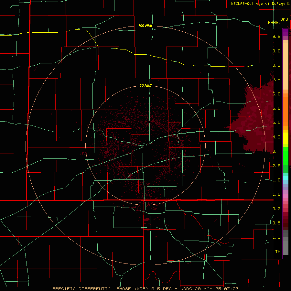291x291 pixels.
Task: Click the 8.2 value on the scale
Action: click(x=276, y=65)
